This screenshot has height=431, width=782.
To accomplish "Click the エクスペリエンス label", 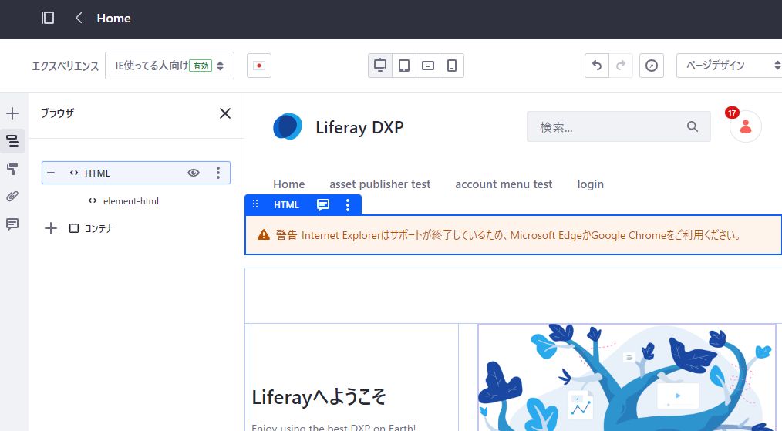I will 66,66.
